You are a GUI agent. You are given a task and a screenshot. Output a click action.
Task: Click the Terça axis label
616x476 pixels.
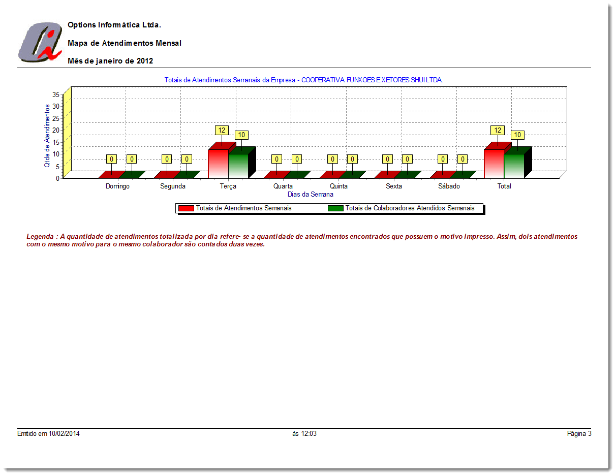click(x=228, y=186)
